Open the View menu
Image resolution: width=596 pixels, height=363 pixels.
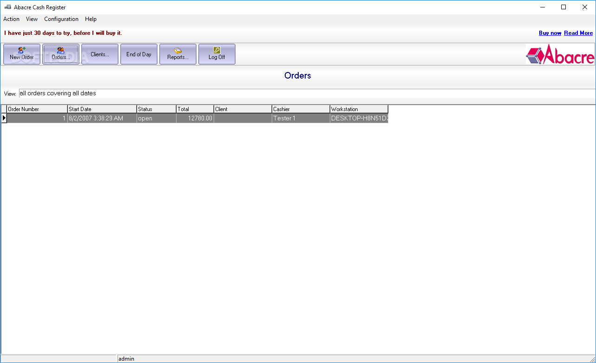[x=32, y=19]
